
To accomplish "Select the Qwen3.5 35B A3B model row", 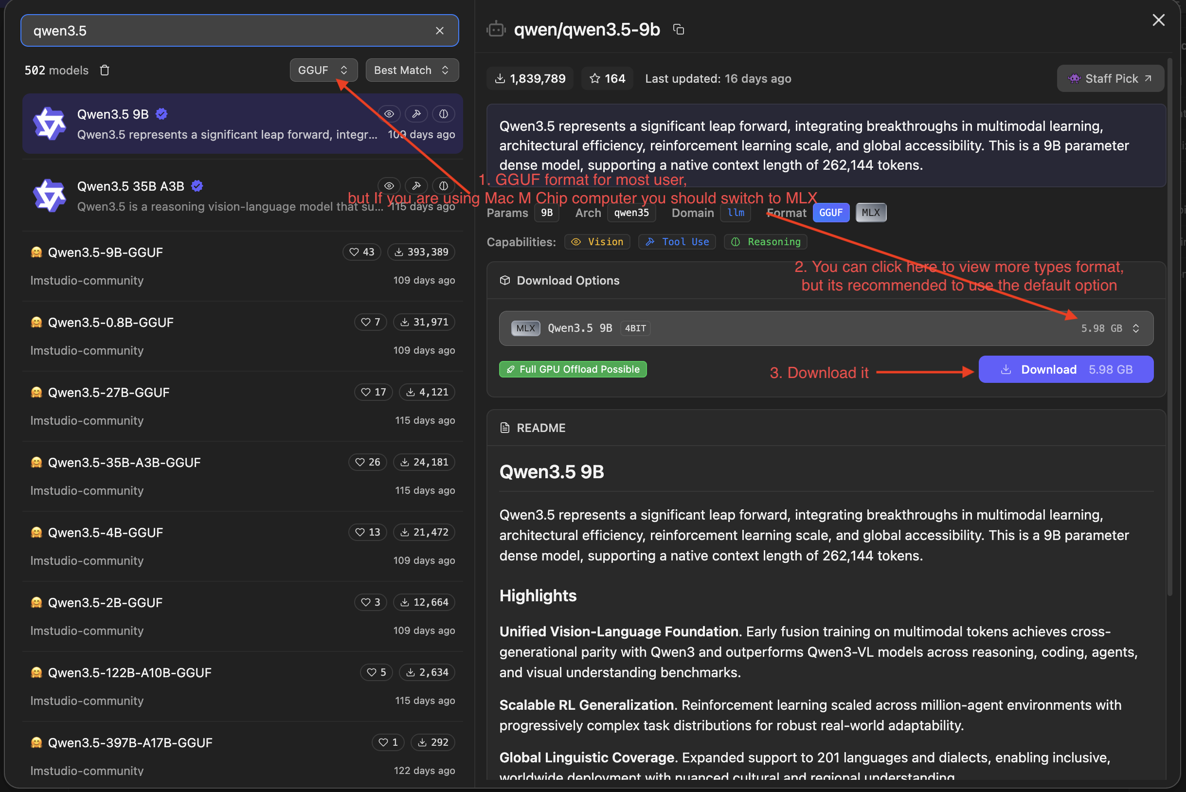I will [x=242, y=196].
